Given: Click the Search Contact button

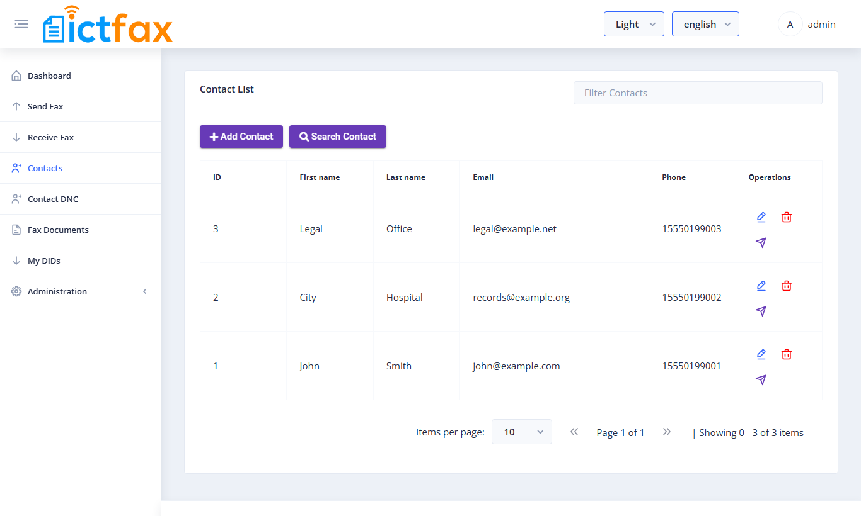Looking at the screenshot, I should pyautogui.click(x=338, y=137).
